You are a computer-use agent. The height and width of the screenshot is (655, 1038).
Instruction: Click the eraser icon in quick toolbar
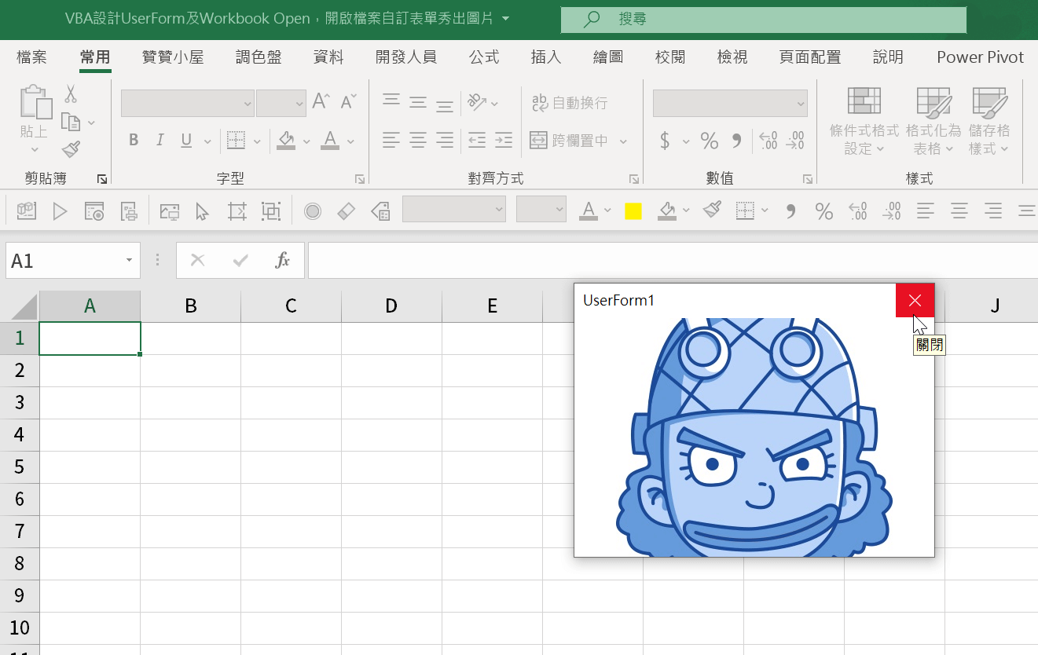347,210
